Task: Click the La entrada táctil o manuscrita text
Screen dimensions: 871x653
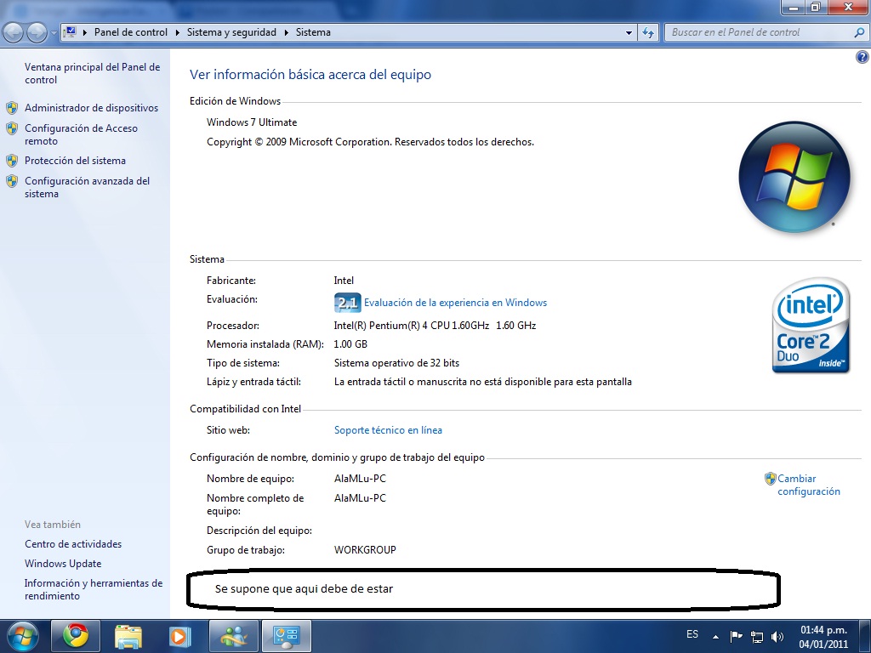Action: click(x=483, y=382)
